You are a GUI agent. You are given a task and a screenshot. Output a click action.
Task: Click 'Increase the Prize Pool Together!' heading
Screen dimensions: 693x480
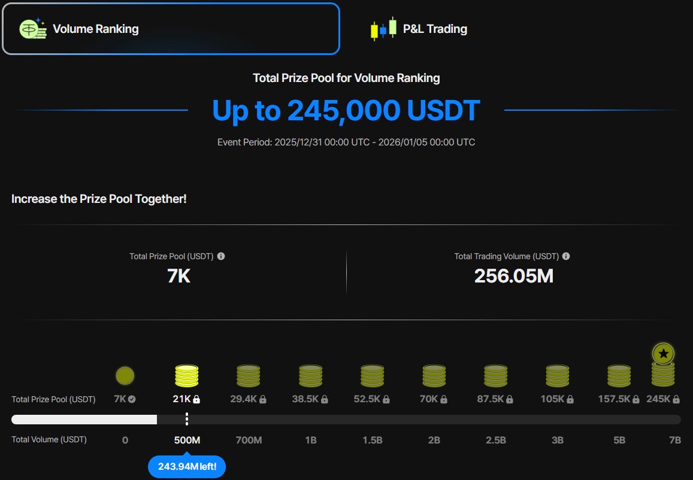[99, 199]
